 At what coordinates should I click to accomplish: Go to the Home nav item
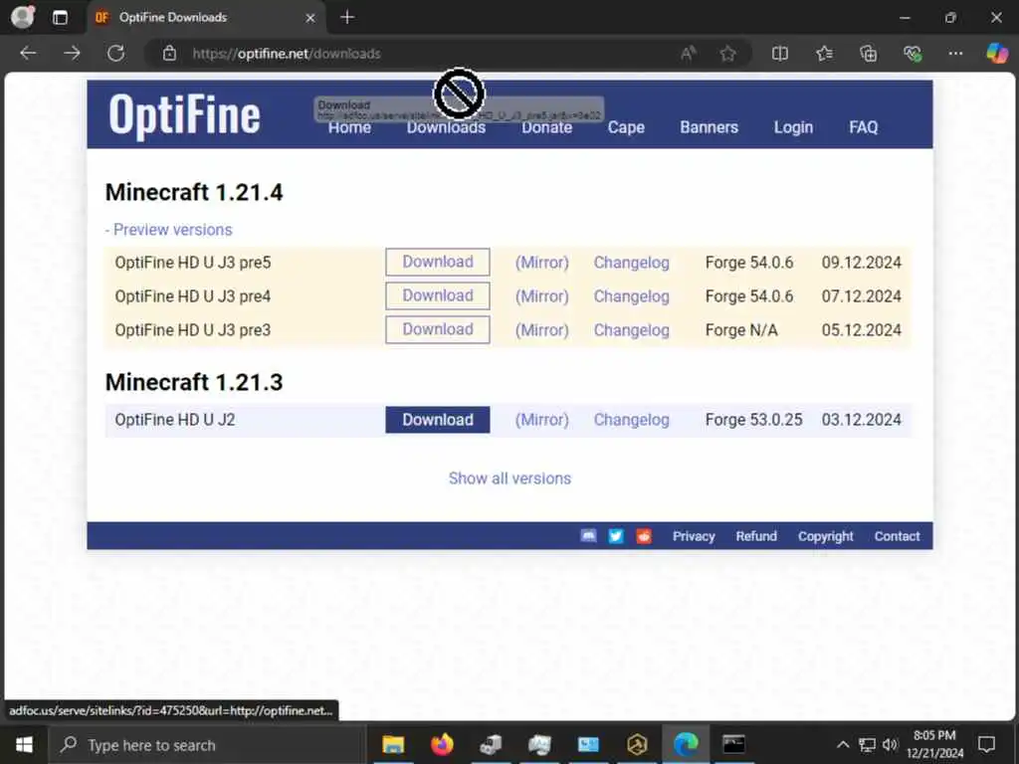coord(349,127)
